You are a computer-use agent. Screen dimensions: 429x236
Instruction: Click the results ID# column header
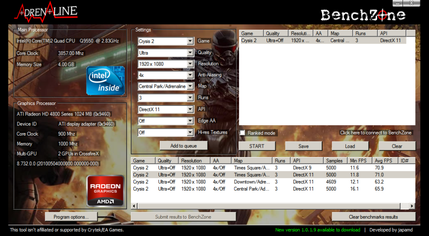coord(407,160)
